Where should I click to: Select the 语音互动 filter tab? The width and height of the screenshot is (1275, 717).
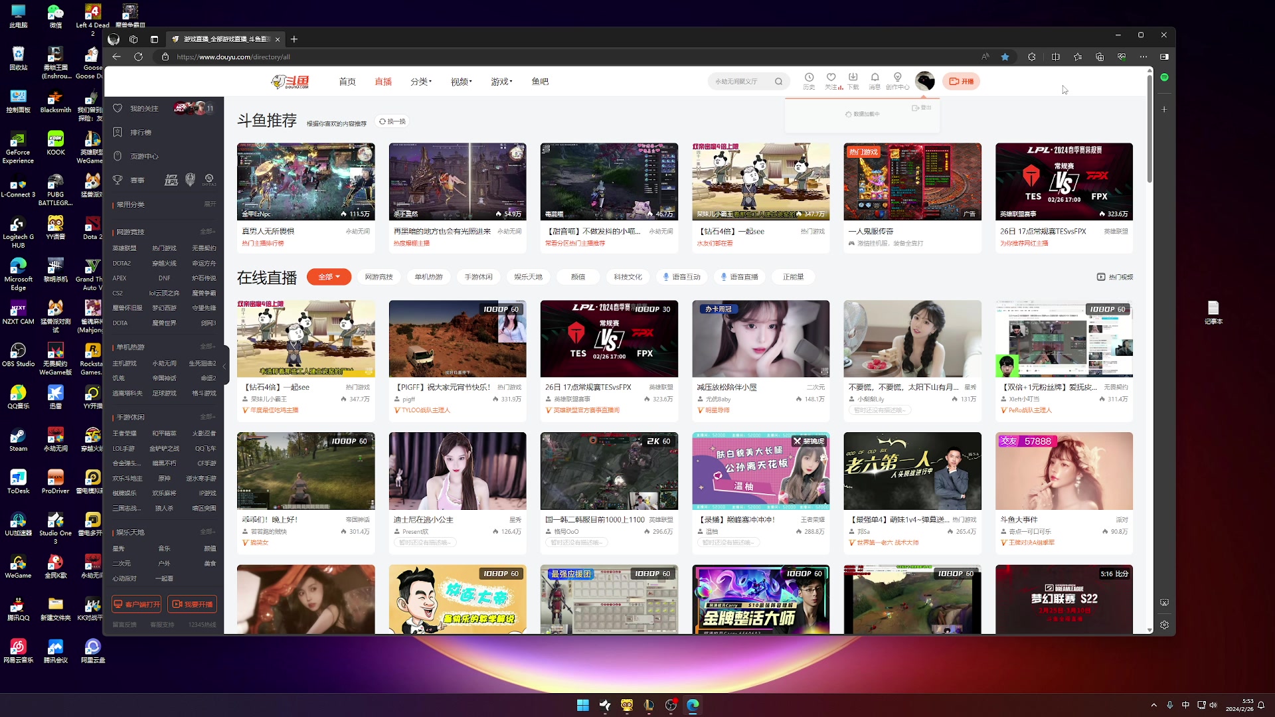682,277
